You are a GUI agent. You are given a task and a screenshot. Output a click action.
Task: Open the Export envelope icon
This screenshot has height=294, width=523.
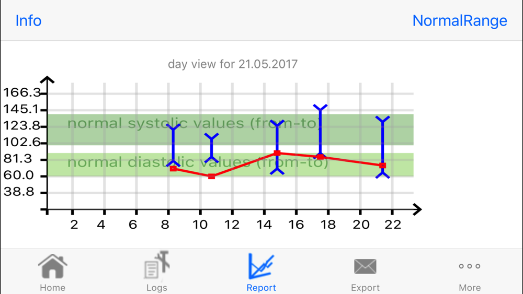(365, 266)
